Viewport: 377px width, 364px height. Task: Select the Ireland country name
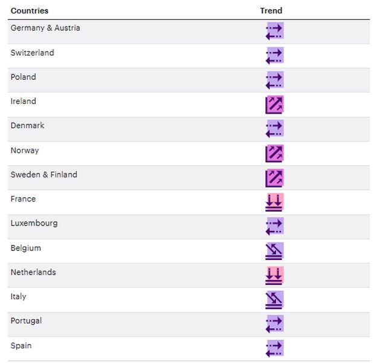(24, 102)
